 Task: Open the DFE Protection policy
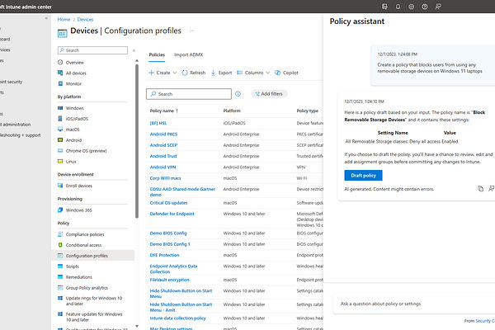tap(164, 255)
